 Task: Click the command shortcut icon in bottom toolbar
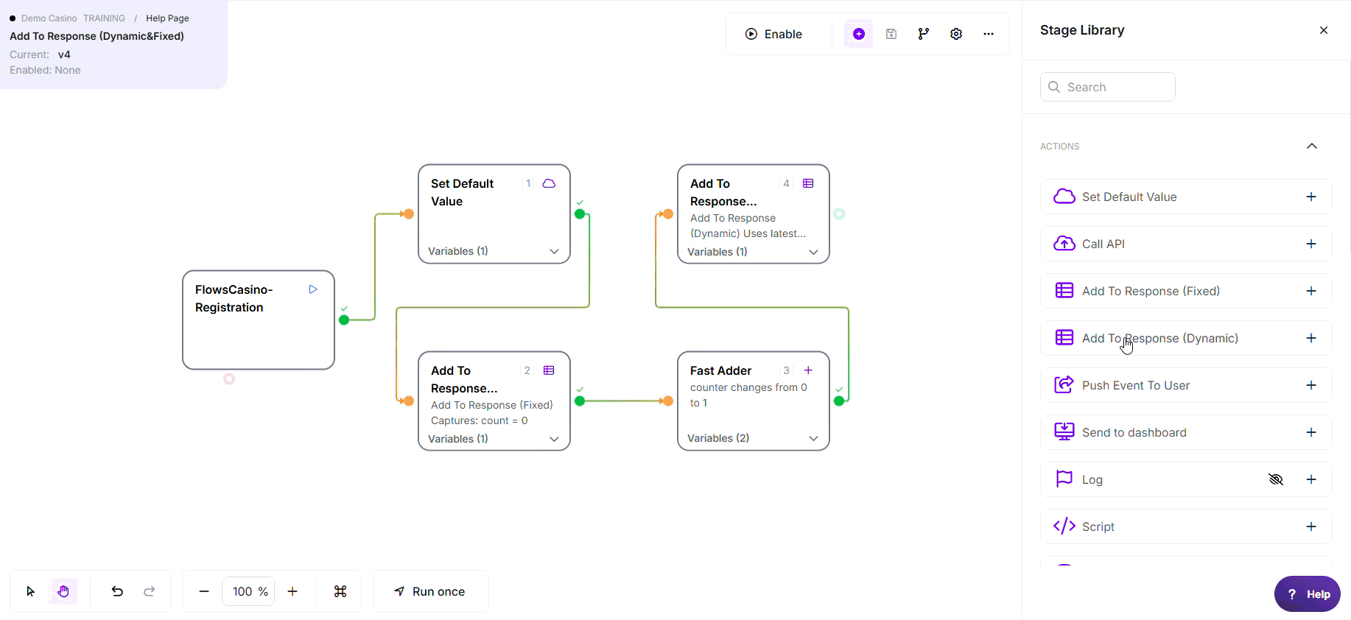(340, 591)
